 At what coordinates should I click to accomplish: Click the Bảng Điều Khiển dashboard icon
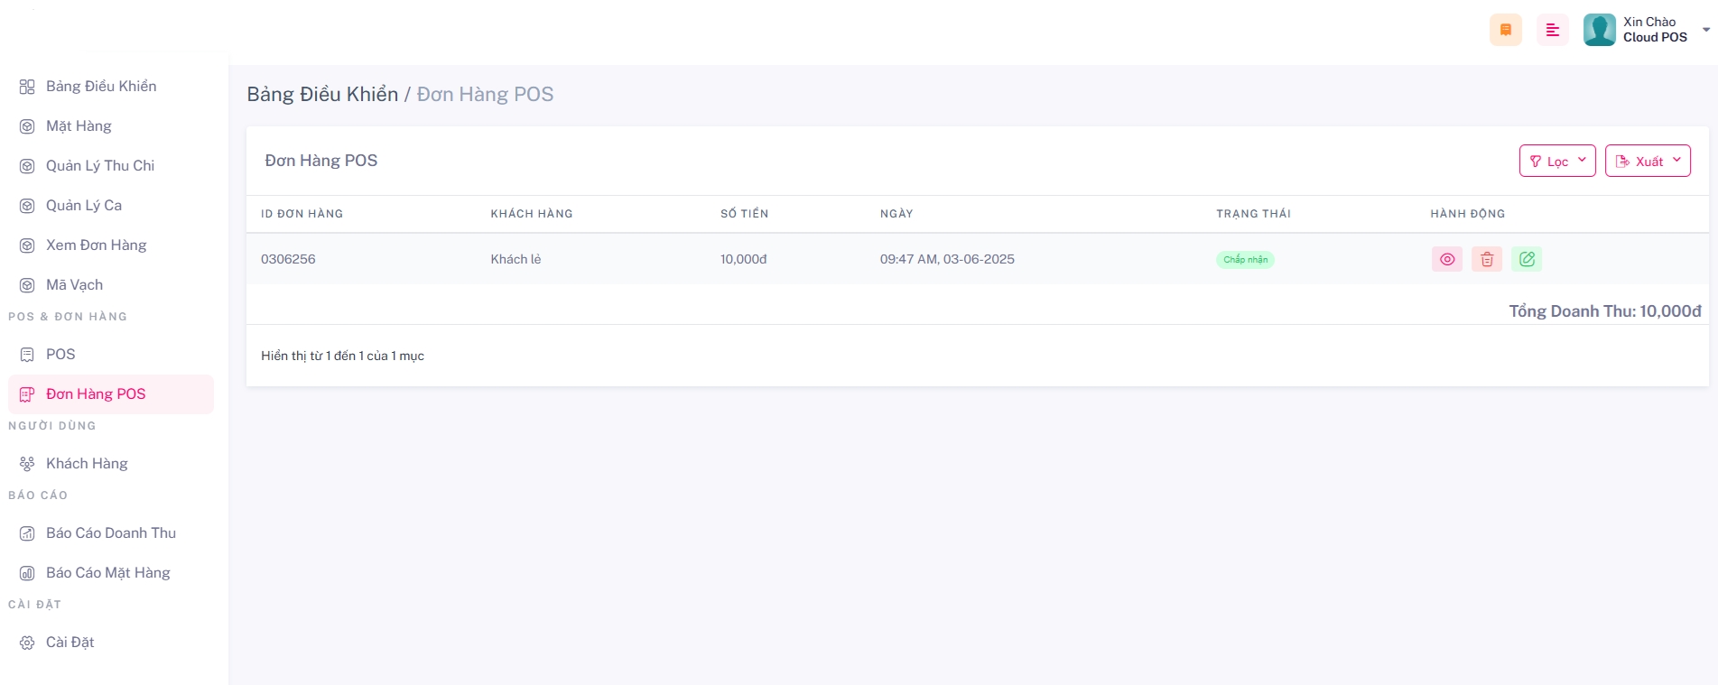tap(27, 87)
